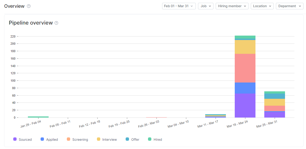Click the teal Offer segment of Mar 25 - Mar 31 bar
The height and width of the screenshot is (149, 306).
coord(275,96)
